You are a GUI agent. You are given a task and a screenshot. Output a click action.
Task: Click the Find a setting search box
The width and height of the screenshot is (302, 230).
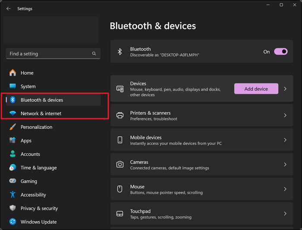pos(53,54)
